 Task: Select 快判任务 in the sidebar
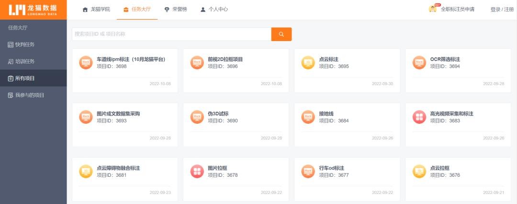point(25,44)
